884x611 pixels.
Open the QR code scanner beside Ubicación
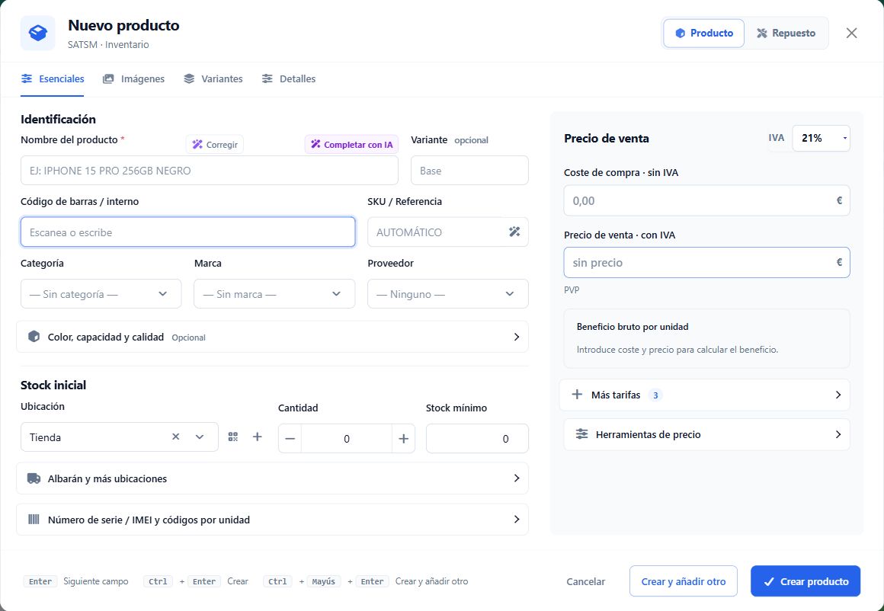[233, 437]
